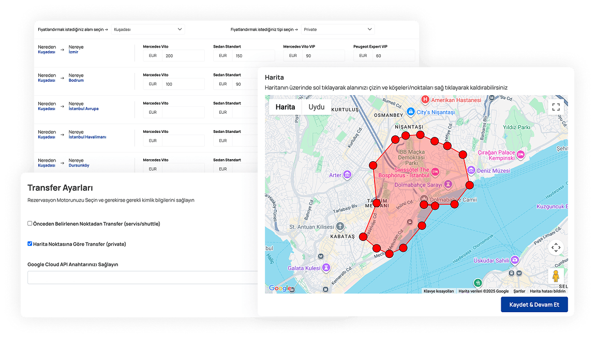The width and height of the screenshot is (595, 338).
Task: Click the Galata Kulesi marker icon
Action: 326,268
